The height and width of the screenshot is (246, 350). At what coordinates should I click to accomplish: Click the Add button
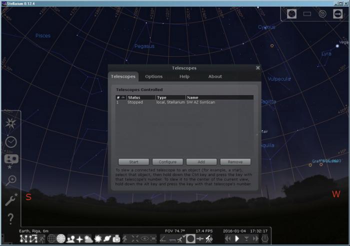pyautogui.click(x=201, y=162)
